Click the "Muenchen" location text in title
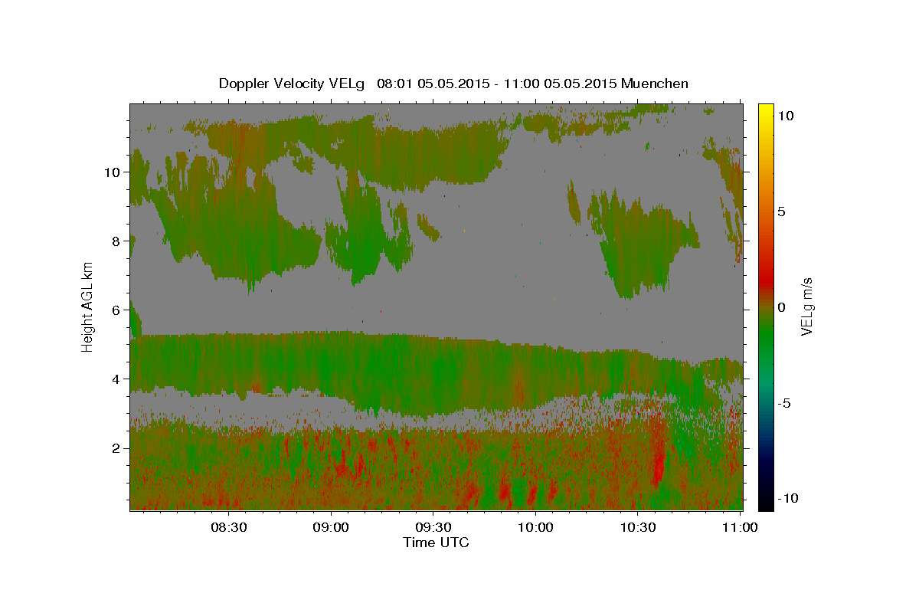Image resolution: width=919 pixels, height=613 pixels. point(655,84)
